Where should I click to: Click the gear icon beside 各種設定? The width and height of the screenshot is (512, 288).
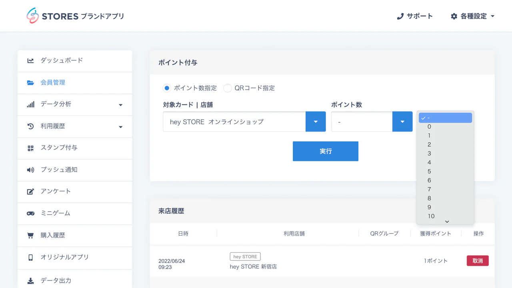coord(454,16)
